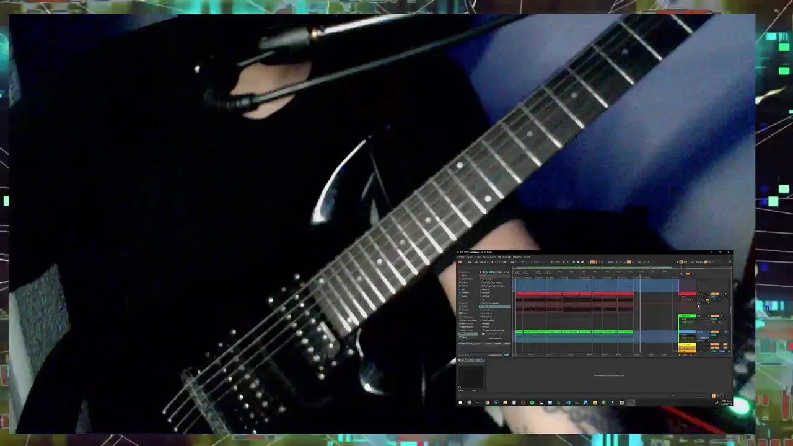Select the highlighted row in the browser list
The width and height of the screenshot is (793, 446).
click(x=495, y=307)
